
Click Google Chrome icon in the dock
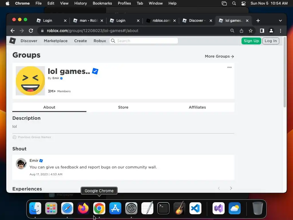coord(99,208)
